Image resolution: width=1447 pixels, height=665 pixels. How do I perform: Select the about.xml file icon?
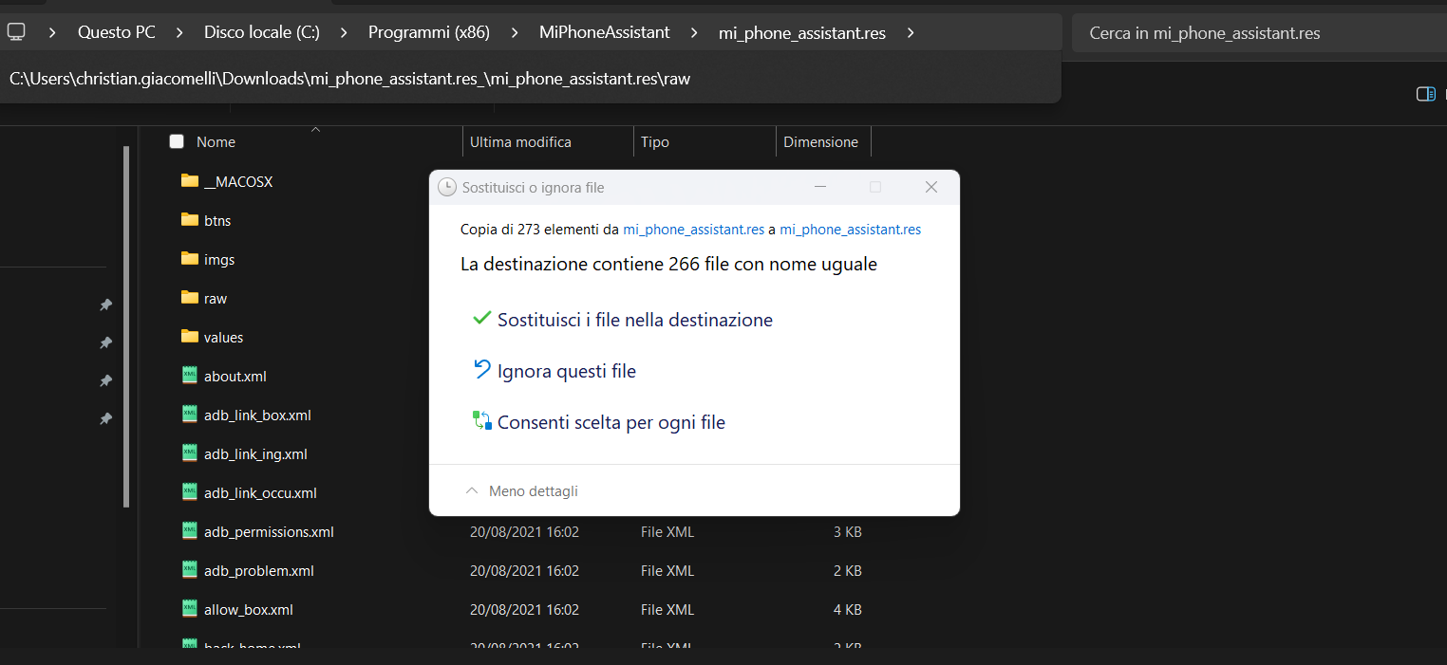click(190, 376)
